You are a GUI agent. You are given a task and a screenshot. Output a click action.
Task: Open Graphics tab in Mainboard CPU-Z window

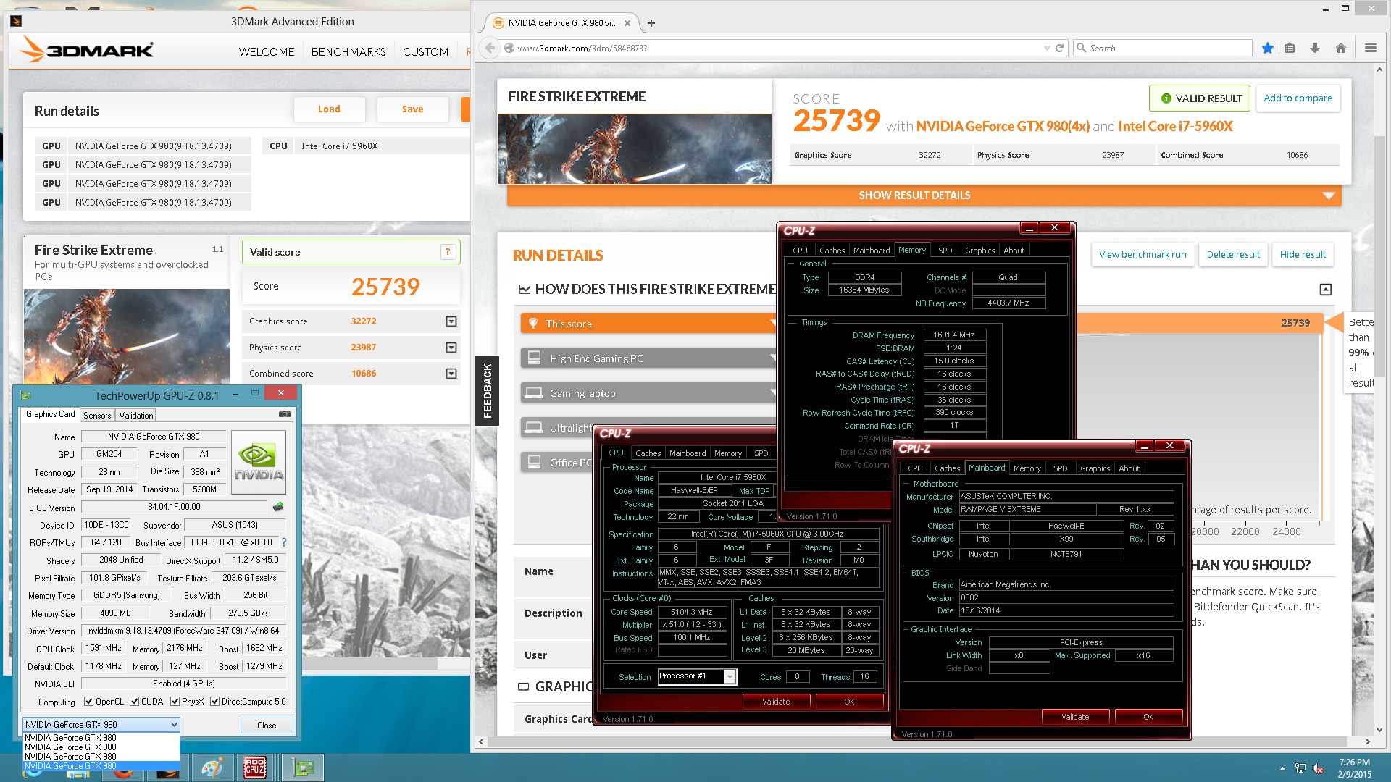pyautogui.click(x=1095, y=468)
